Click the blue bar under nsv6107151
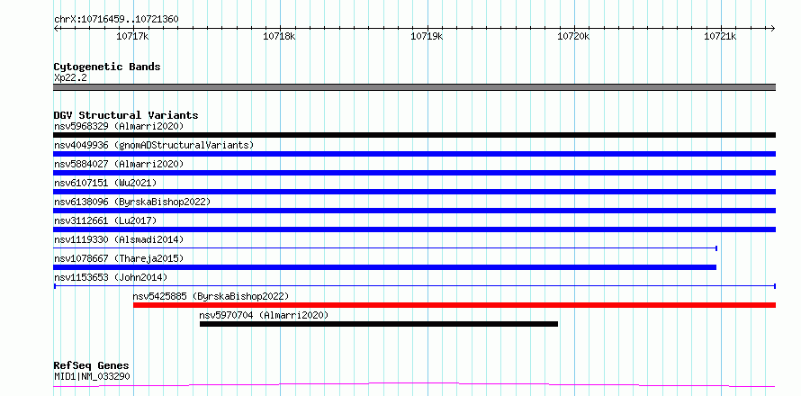This screenshot has height=396, width=801. coord(414,192)
